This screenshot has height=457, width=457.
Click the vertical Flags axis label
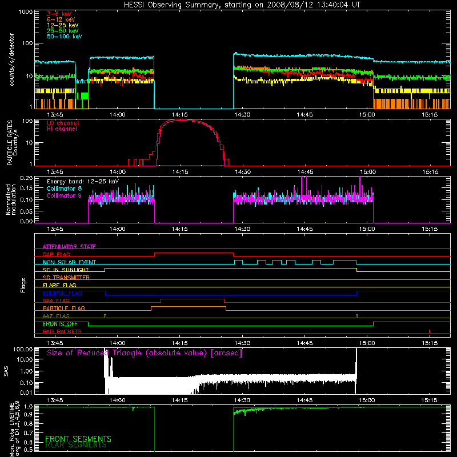(23, 285)
